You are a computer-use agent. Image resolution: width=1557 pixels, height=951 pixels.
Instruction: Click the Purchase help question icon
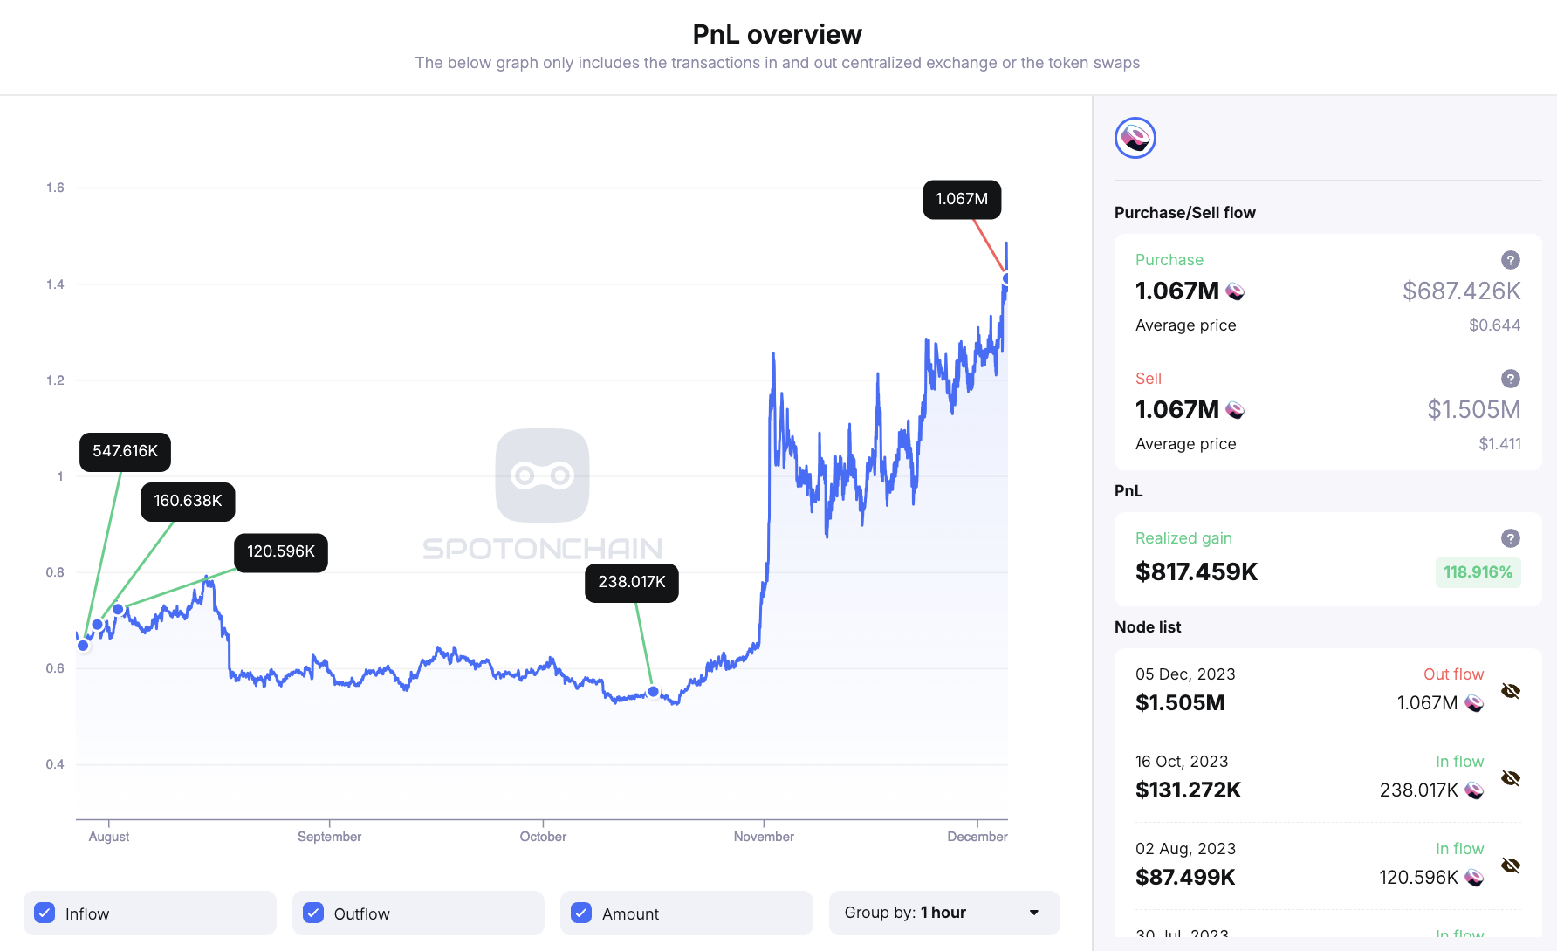point(1511,260)
